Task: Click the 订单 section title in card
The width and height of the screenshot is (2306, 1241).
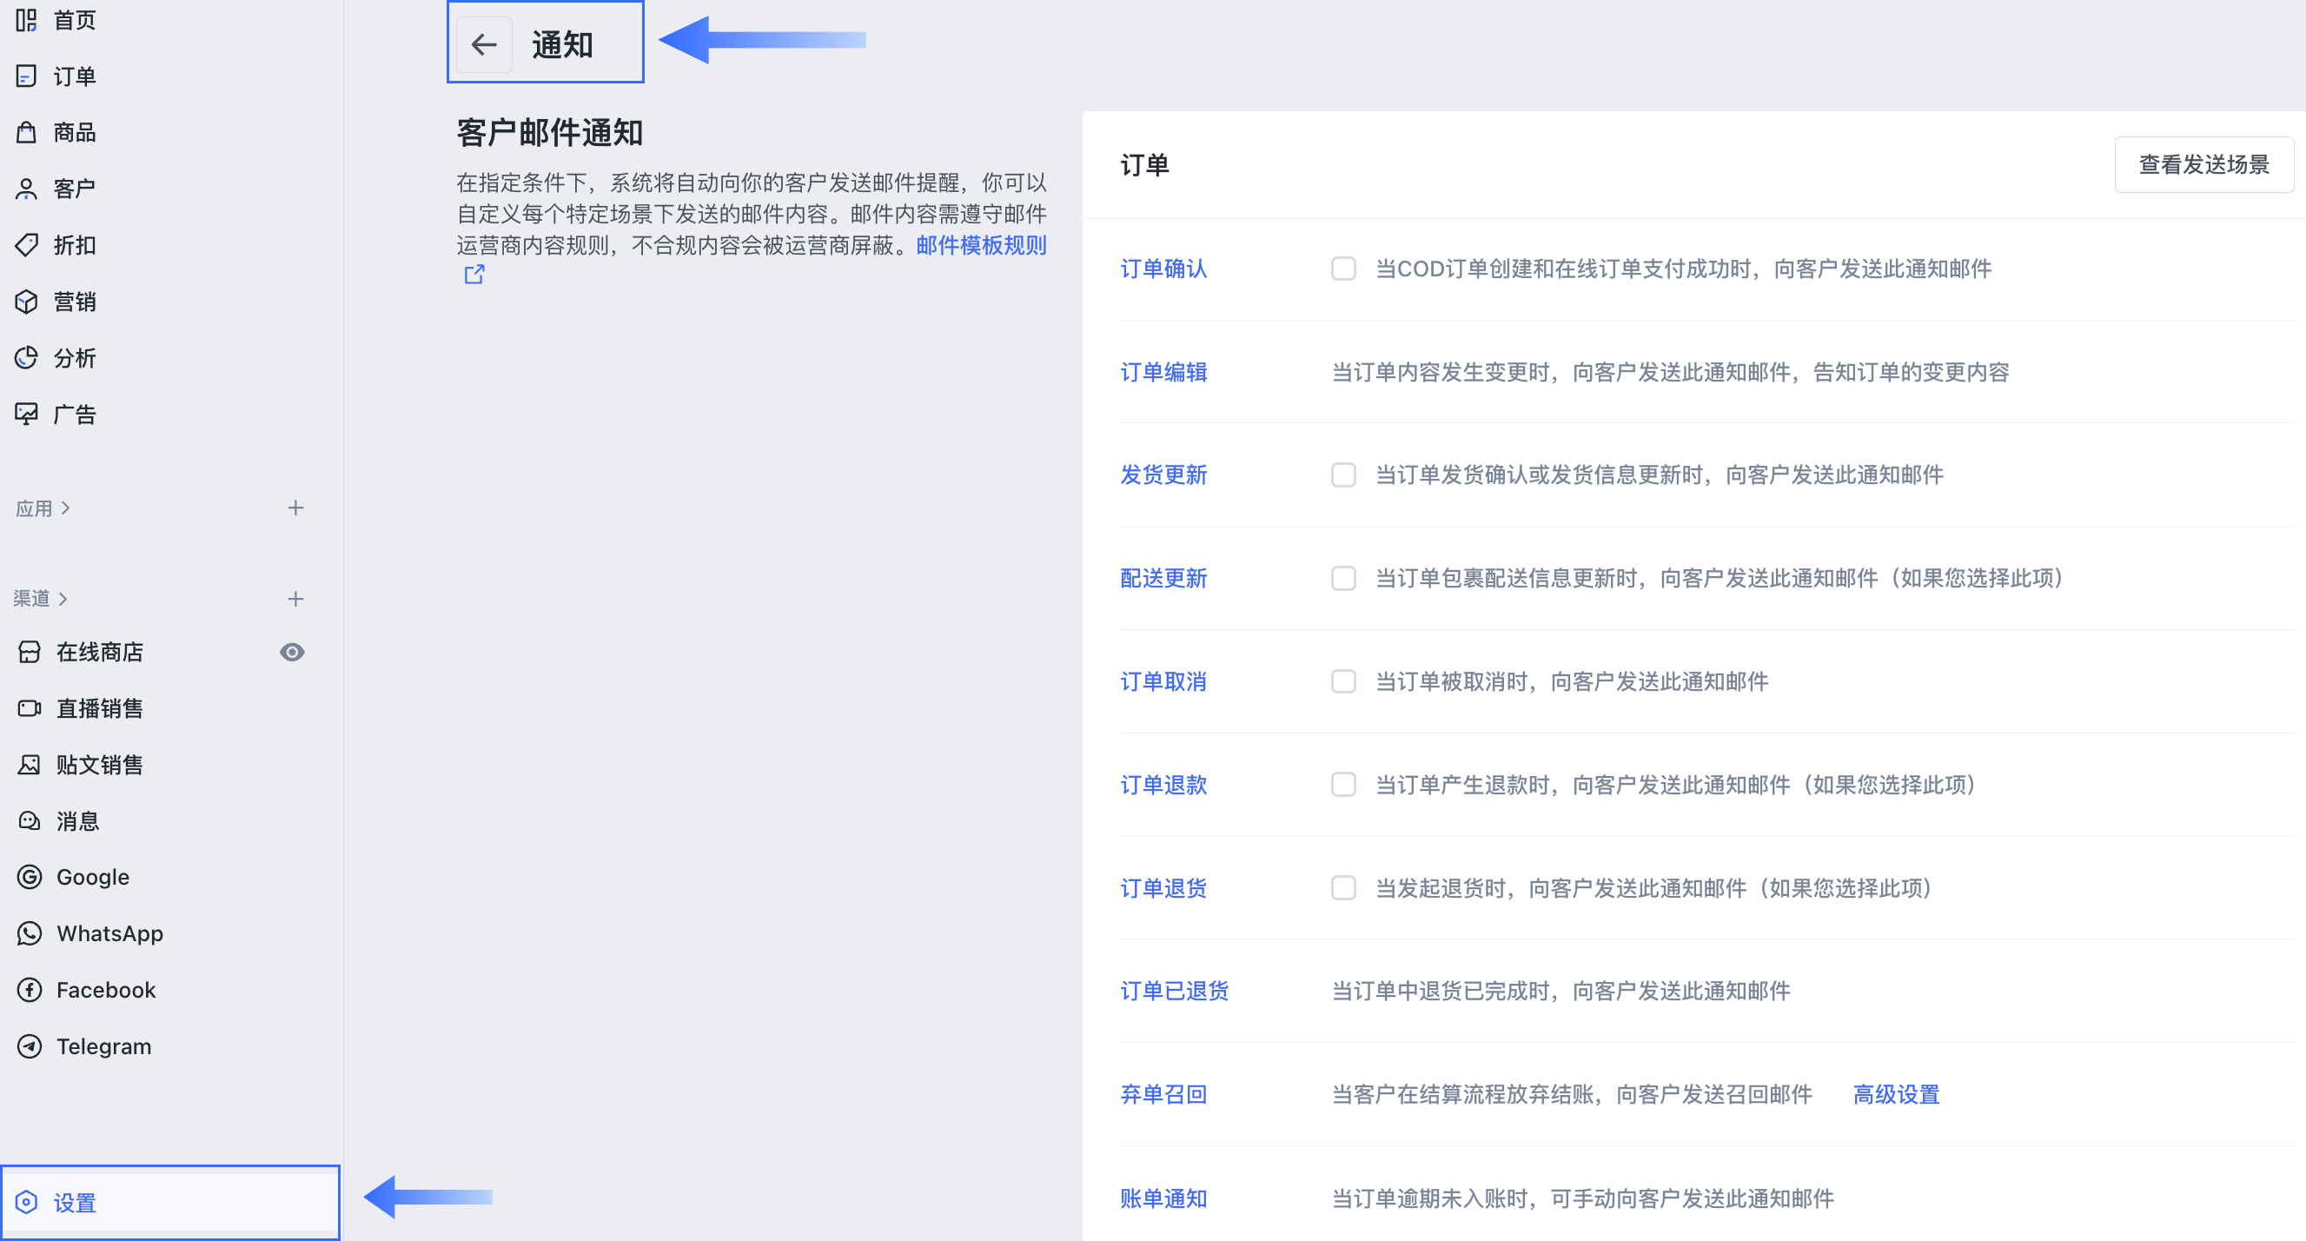Action: (x=1145, y=165)
